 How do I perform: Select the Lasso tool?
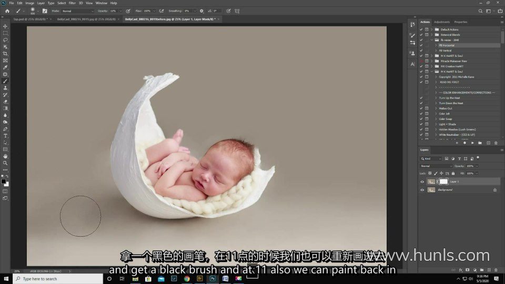coord(5,40)
